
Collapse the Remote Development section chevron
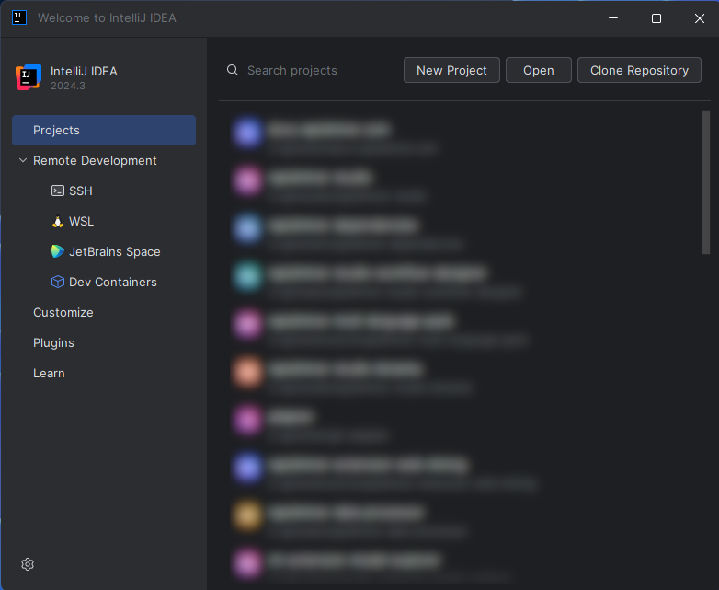tap(23, 161)
